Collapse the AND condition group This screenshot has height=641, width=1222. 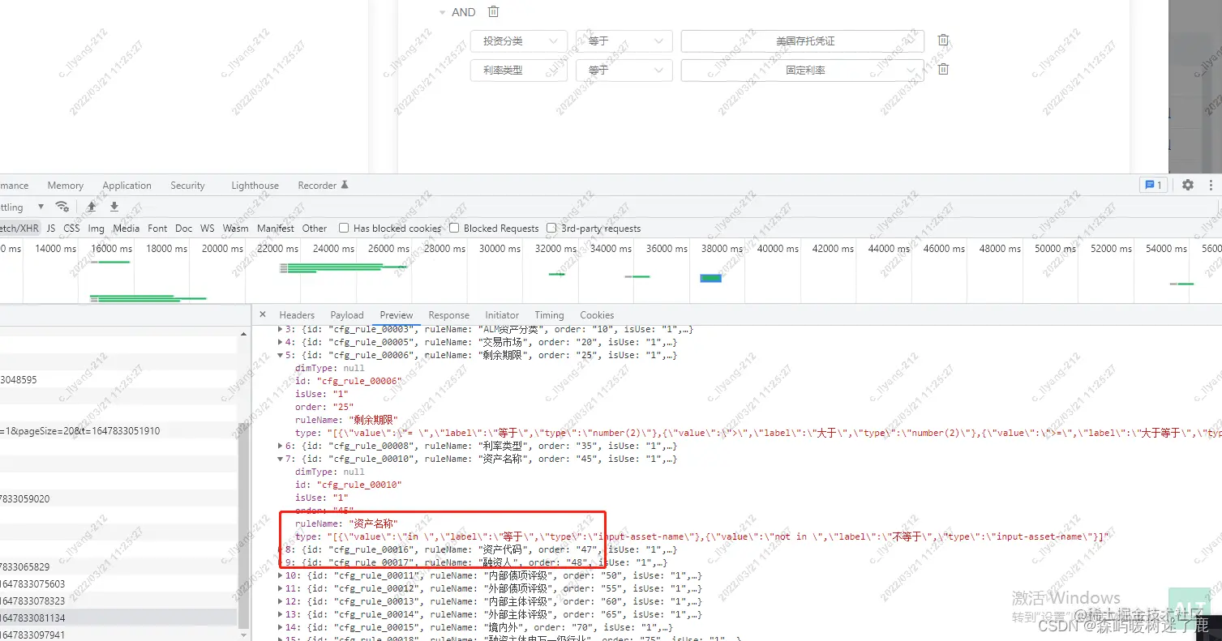tap(442, 12)
